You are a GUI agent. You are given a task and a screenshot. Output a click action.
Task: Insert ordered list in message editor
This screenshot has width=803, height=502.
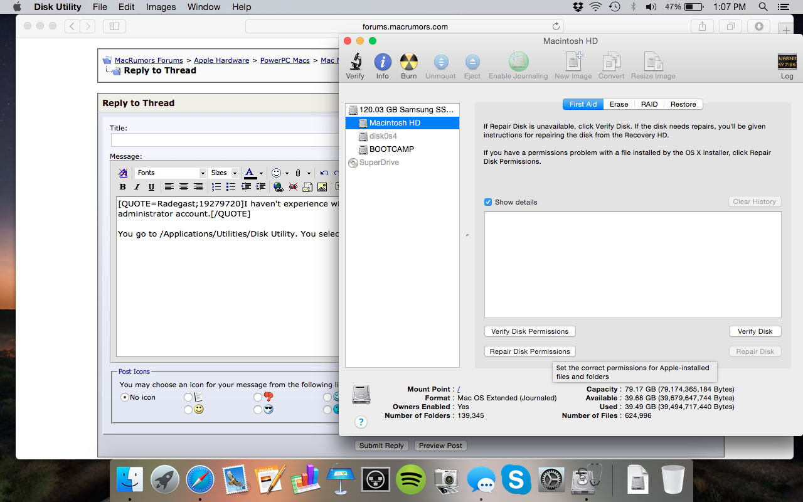click(x=216, y=187)
